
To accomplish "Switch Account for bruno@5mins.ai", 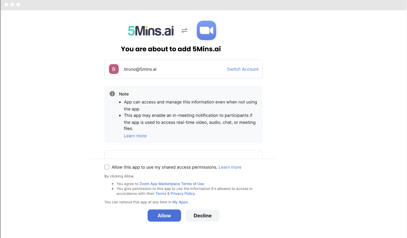I will [x=243, y=69].
